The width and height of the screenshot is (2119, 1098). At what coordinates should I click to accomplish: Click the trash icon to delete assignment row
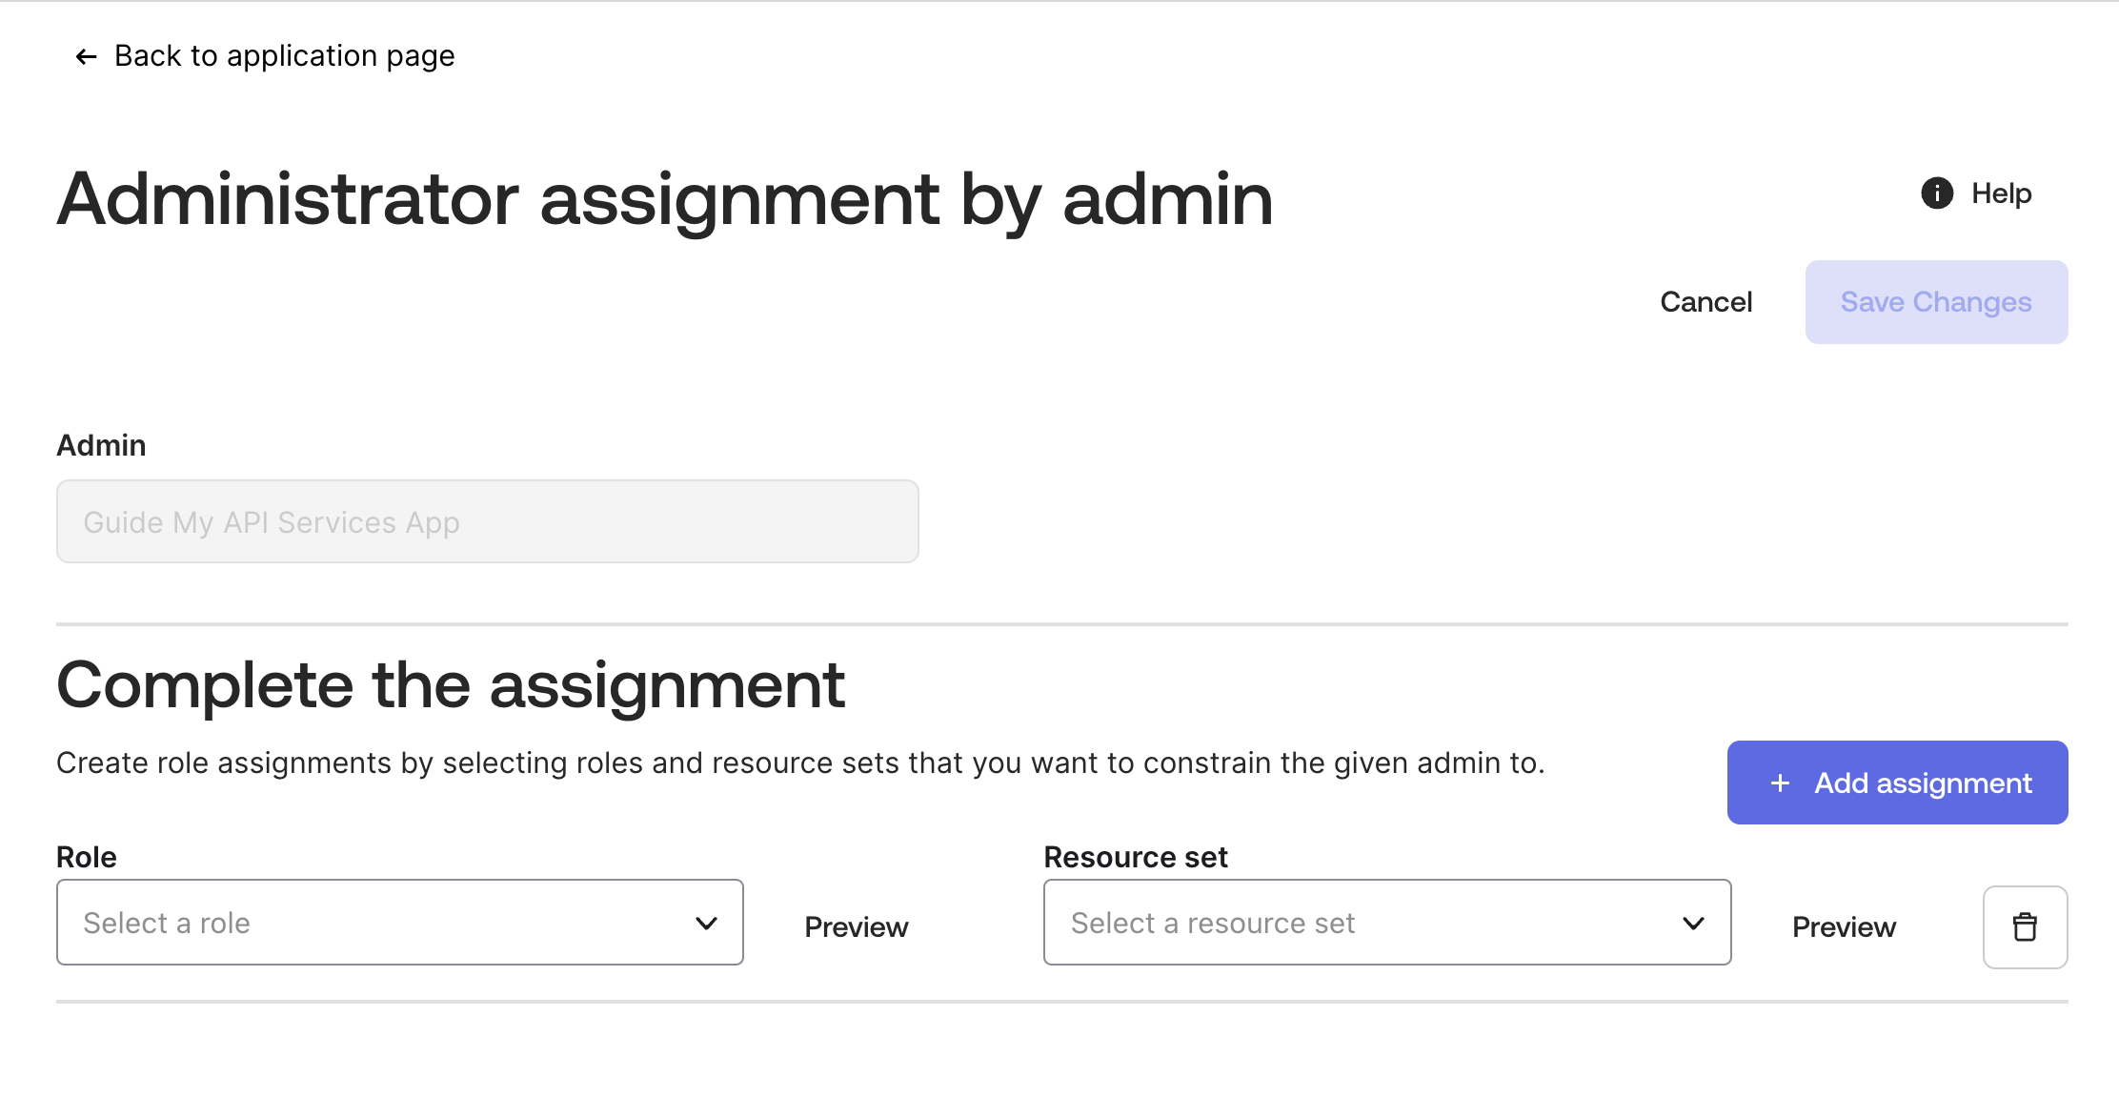tap(2025, 925)
